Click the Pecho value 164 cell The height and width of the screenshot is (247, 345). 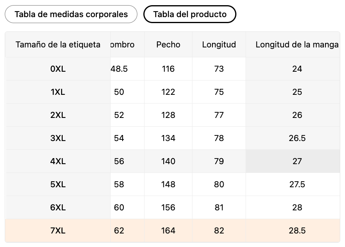coord(168,231)
